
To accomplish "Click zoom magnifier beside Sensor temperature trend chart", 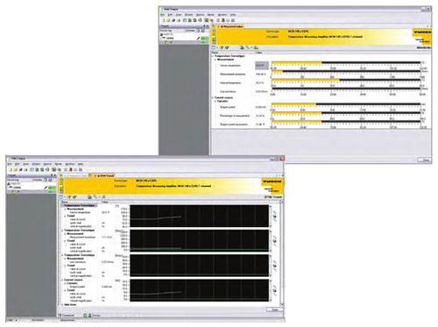I will point(275,217).
